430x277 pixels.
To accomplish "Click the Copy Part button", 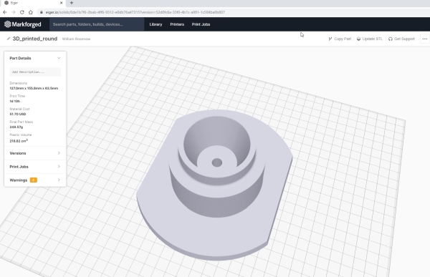I will coord(340,39).
